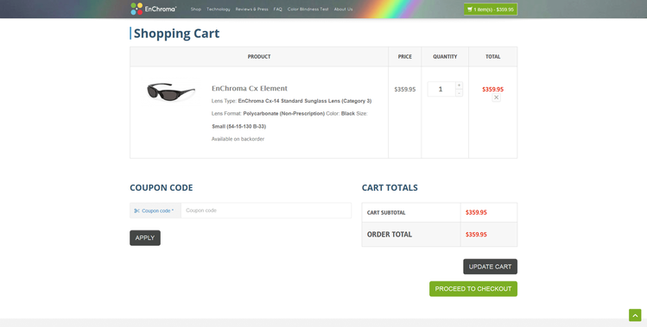Apply the coupon code

(145, 238)
